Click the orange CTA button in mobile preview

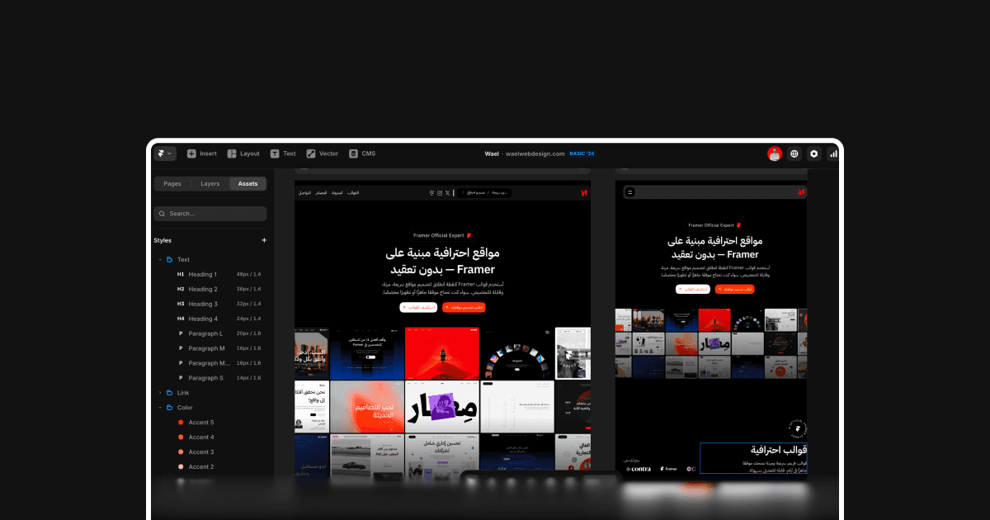pos(734,289)
